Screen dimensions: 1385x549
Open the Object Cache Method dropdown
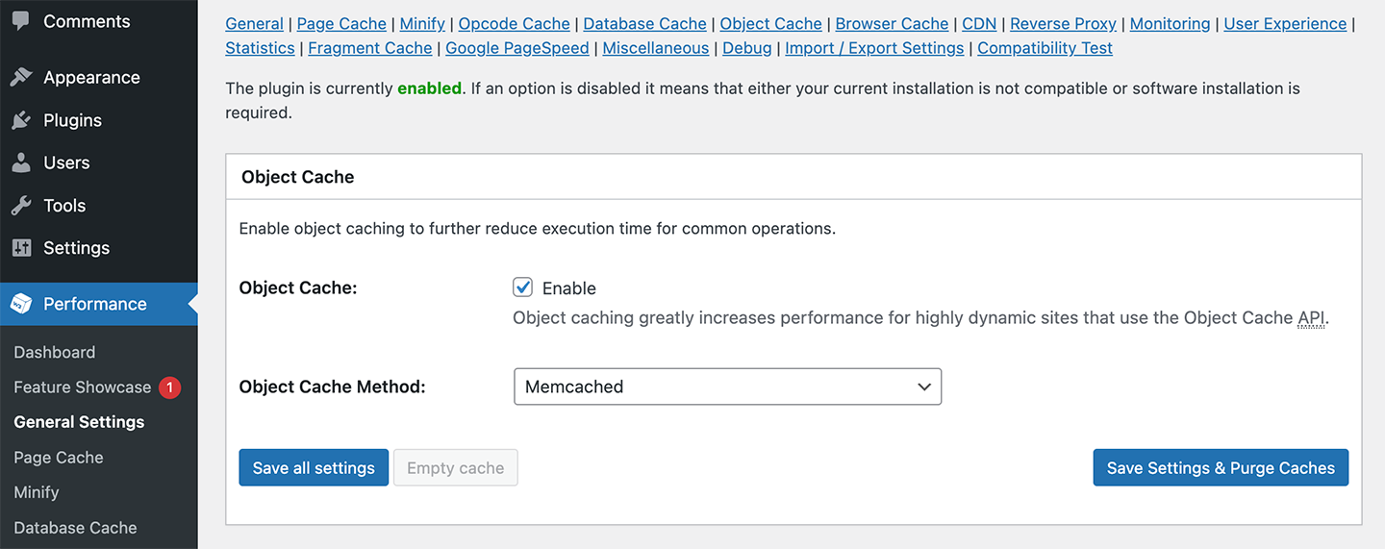point(728,387)
